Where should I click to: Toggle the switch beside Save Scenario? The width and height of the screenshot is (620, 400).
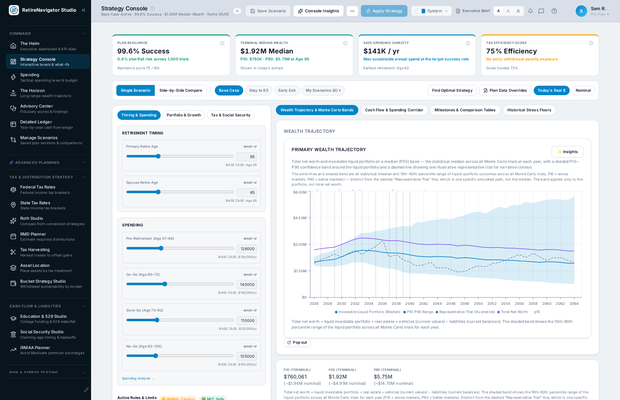pyautogui.click(x=237, y=11)
